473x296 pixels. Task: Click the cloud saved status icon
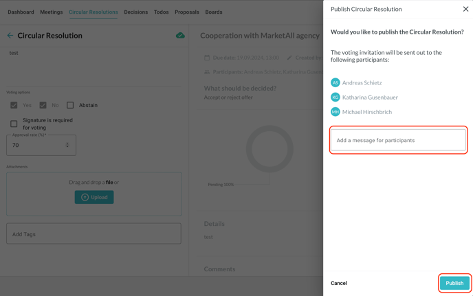coord(180,36)
